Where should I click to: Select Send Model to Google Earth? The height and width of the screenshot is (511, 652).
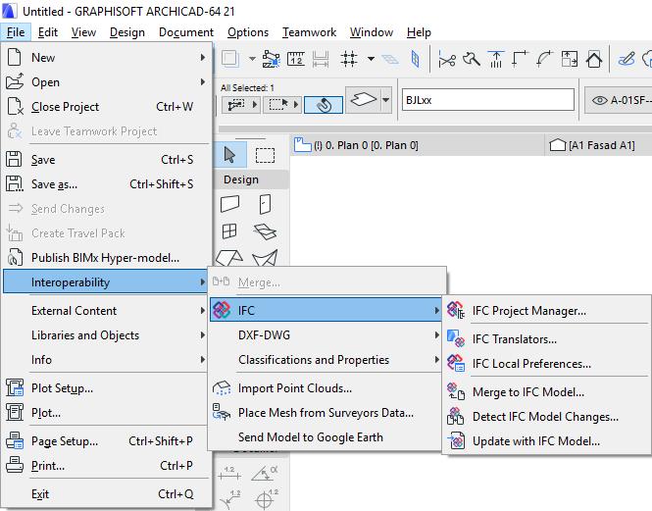click(326, 436)
